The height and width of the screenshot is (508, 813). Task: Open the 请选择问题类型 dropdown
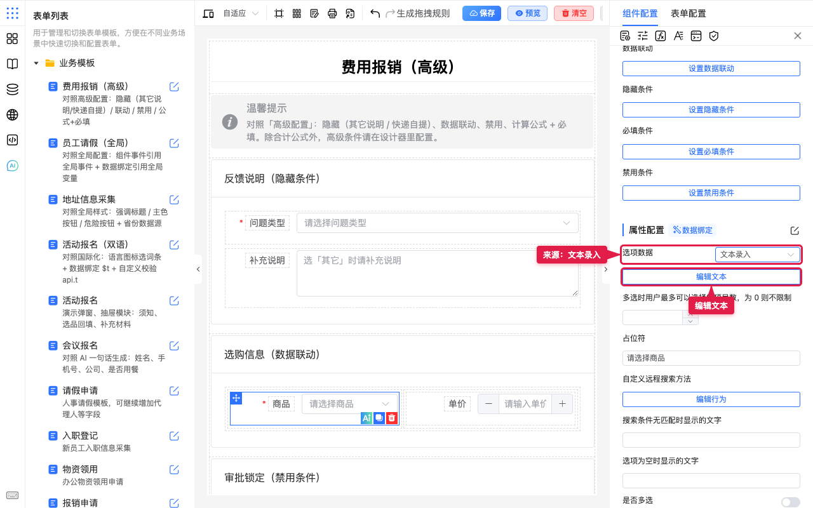pyautogui.click(x=438, y=223)
